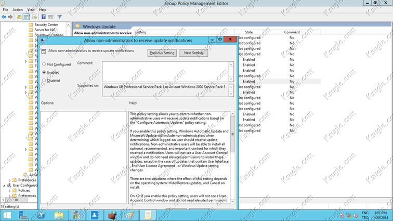Go up one level in console tree

19,17
